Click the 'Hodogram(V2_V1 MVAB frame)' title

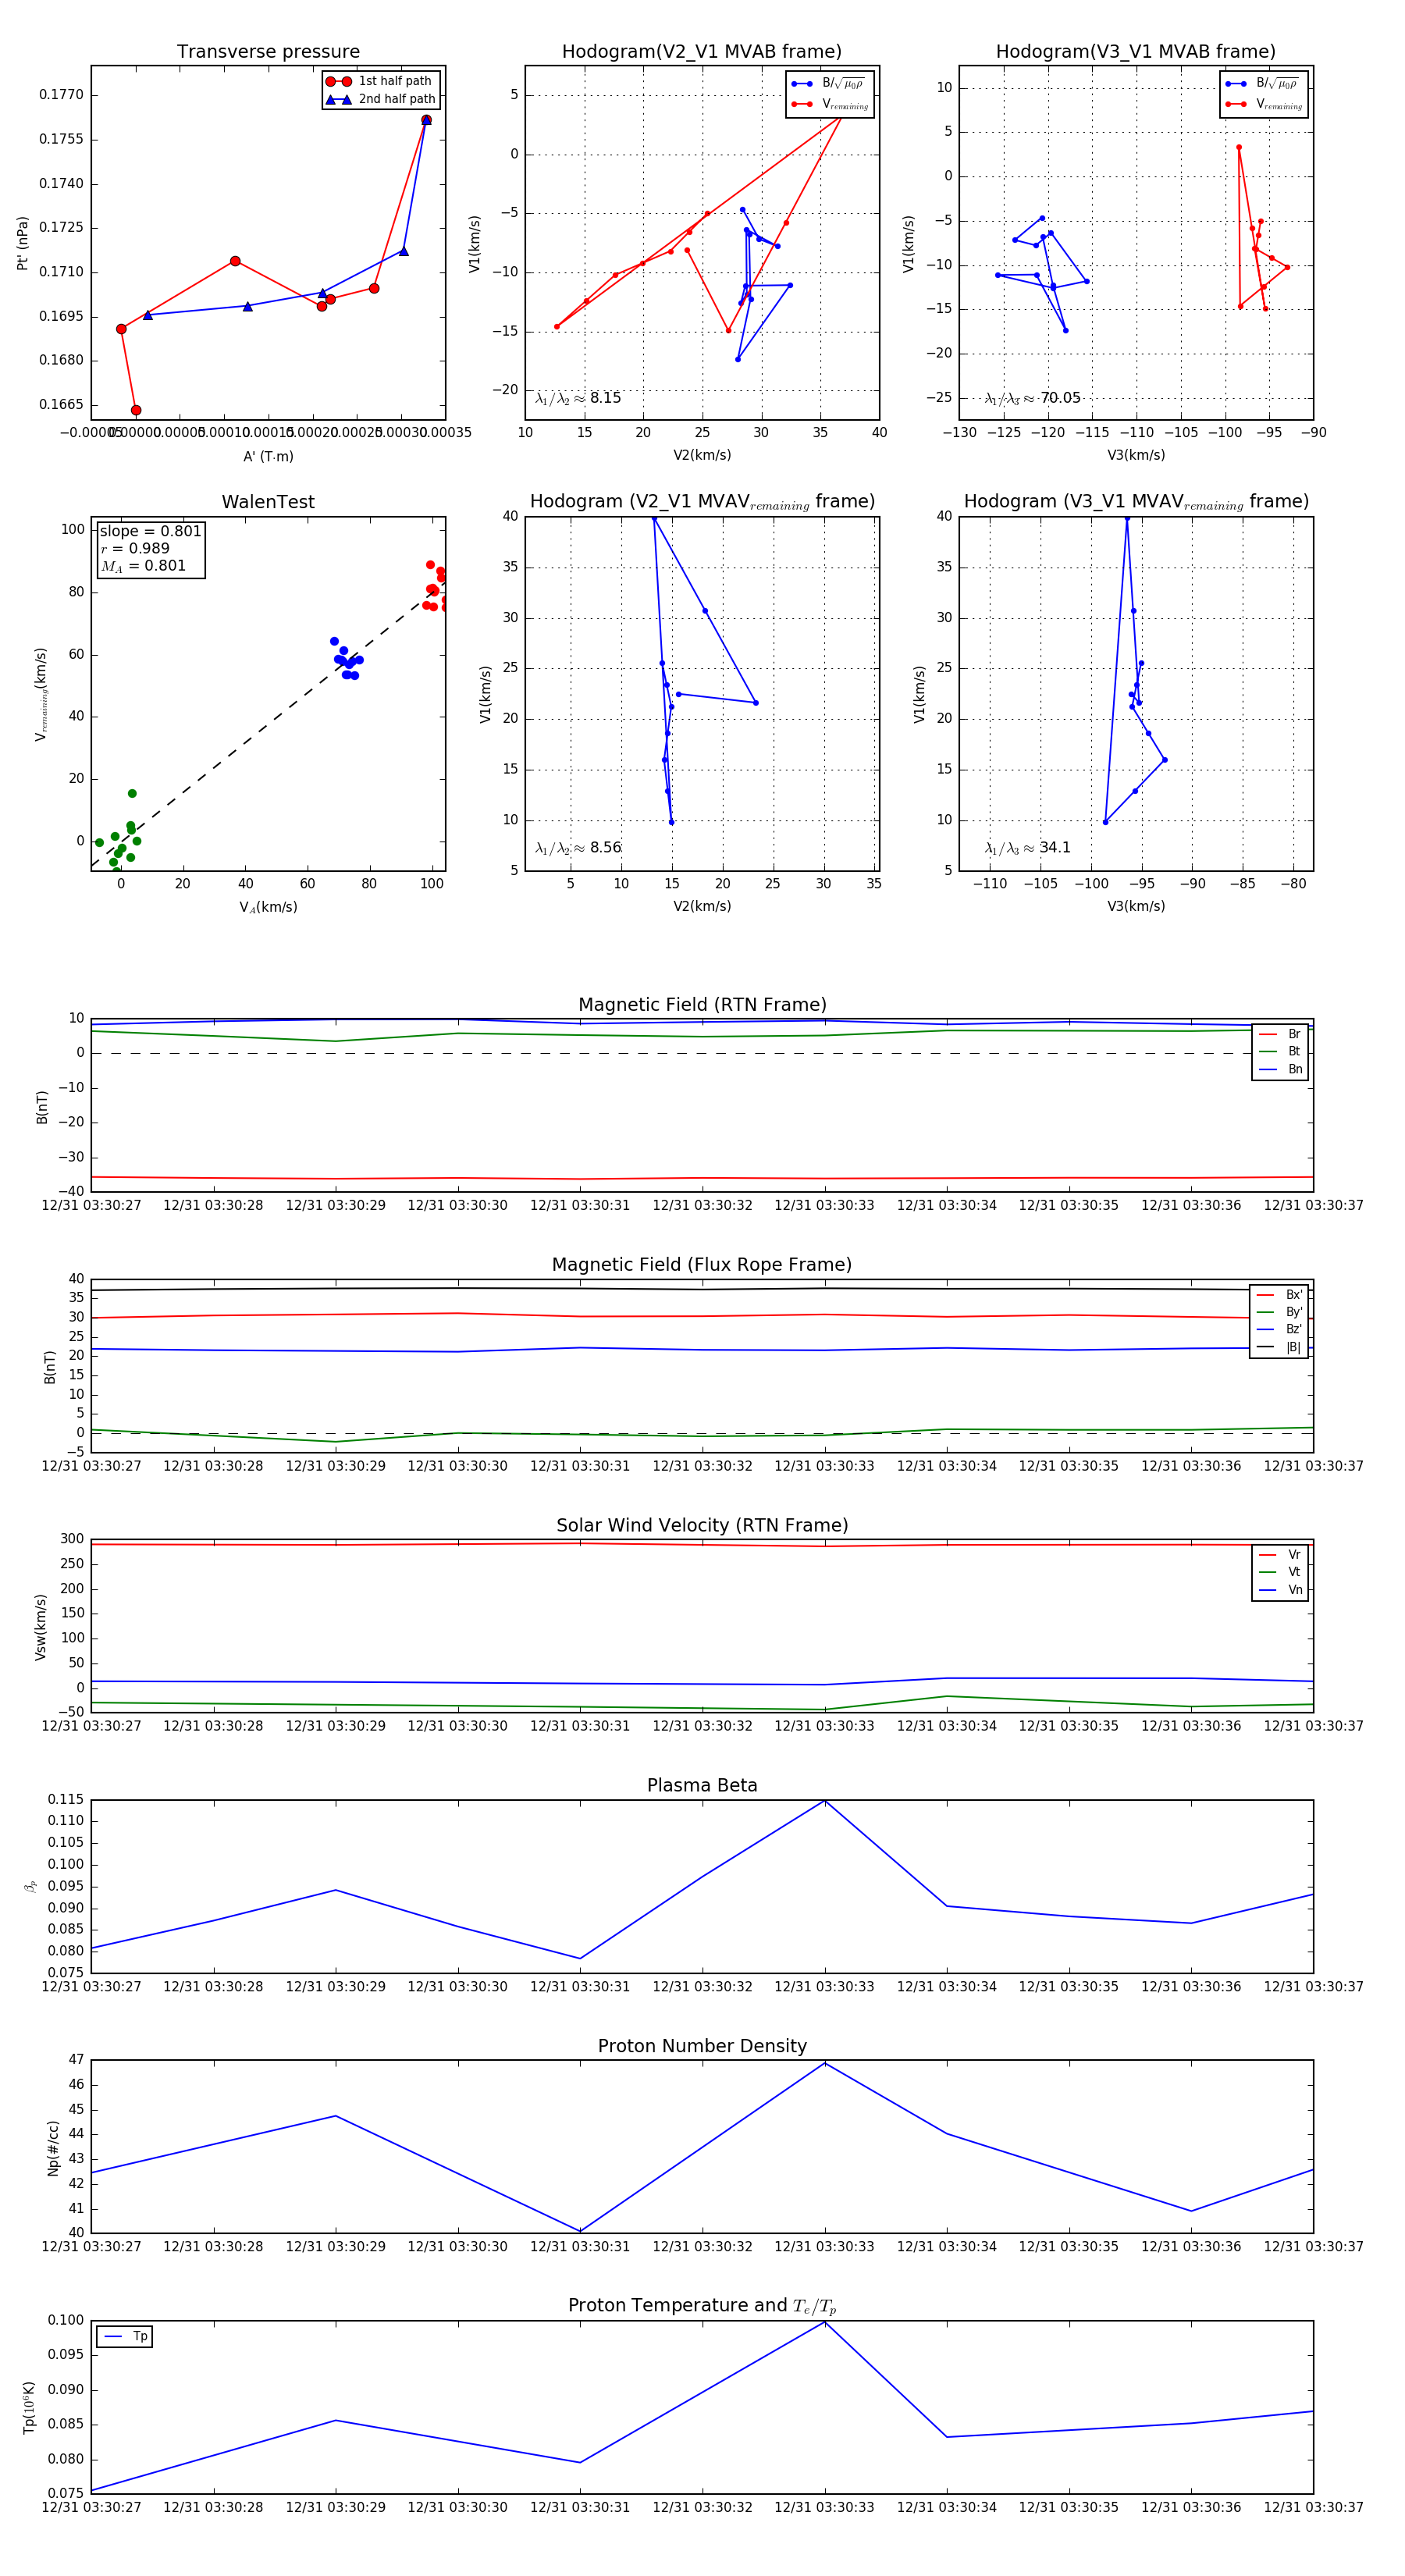coord(701,52)
